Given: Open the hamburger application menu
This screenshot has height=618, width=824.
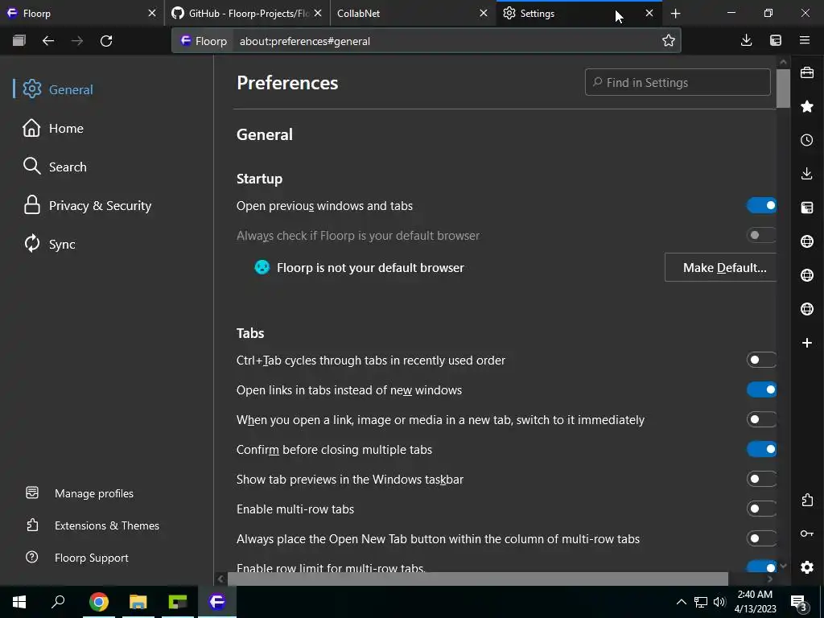Looking at the screenshot, I should click(805, 40).
